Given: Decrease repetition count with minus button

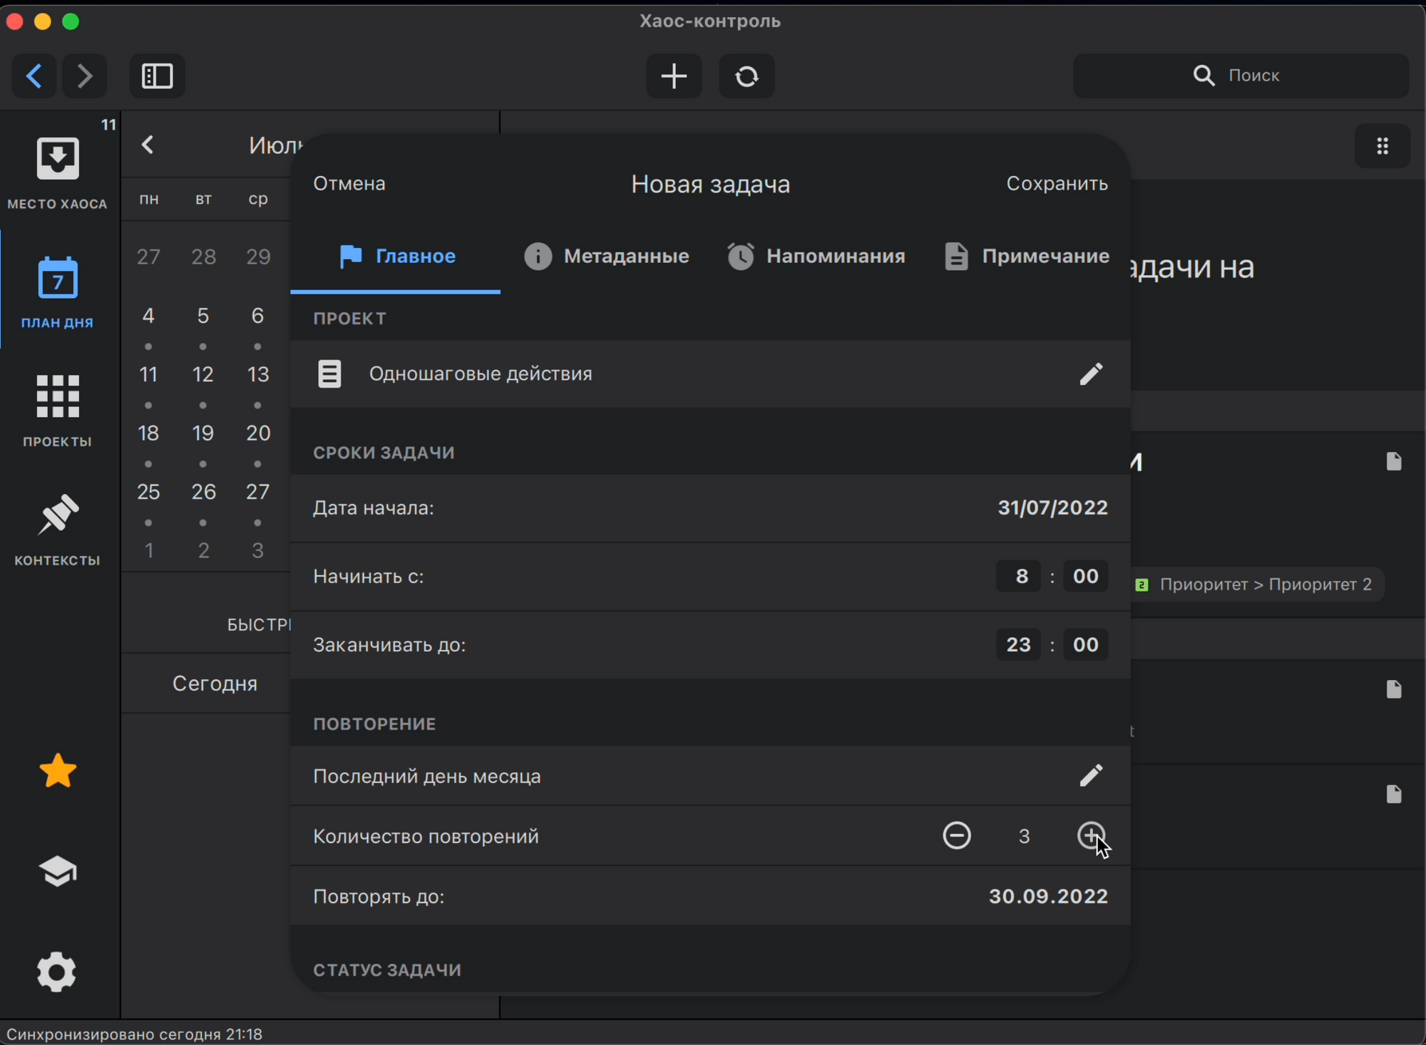Looking at the screenshot, I should click(956, 835).
